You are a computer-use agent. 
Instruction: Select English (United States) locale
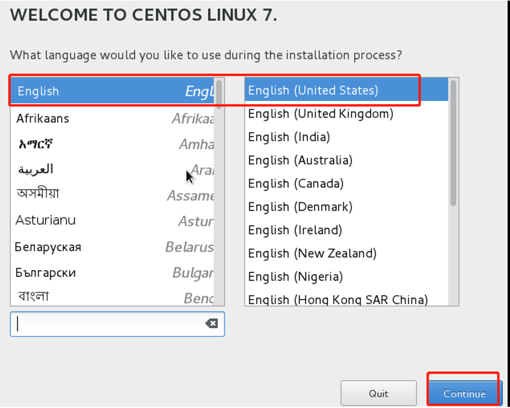346,90
